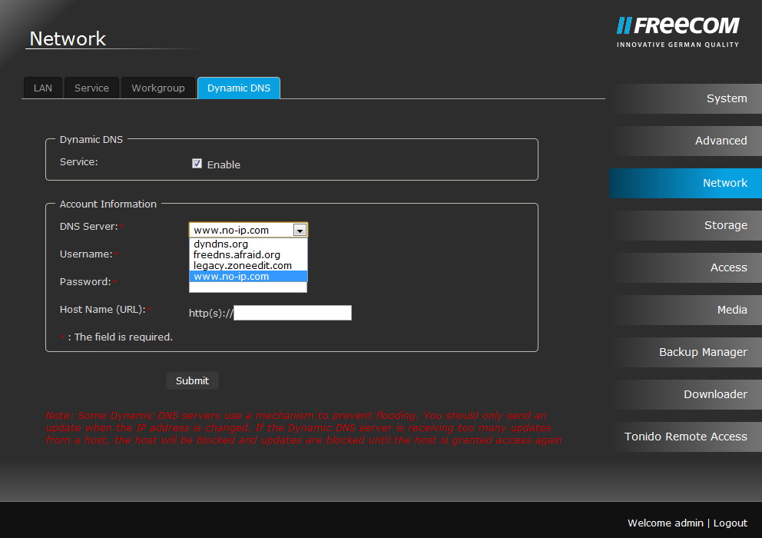Click the Password input field

248,287
